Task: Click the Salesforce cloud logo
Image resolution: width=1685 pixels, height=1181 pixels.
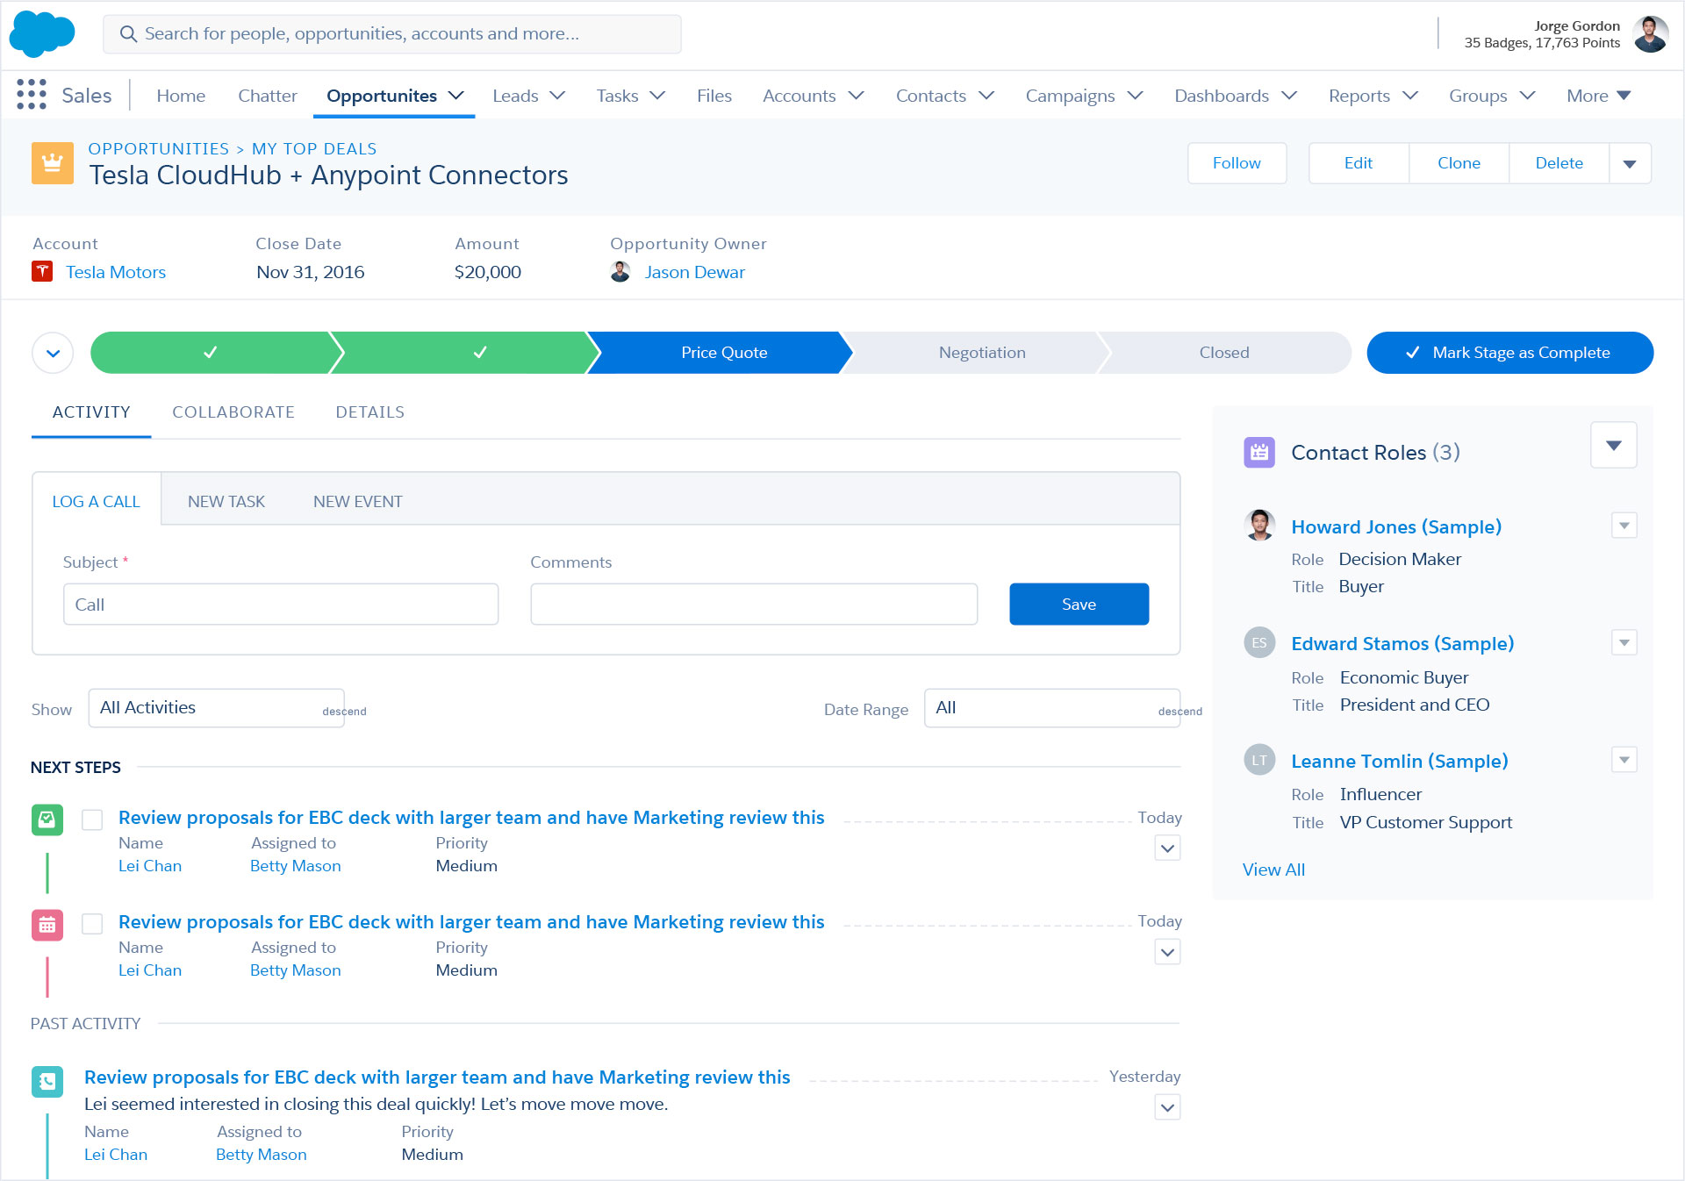Action: [x=41, y=33]
